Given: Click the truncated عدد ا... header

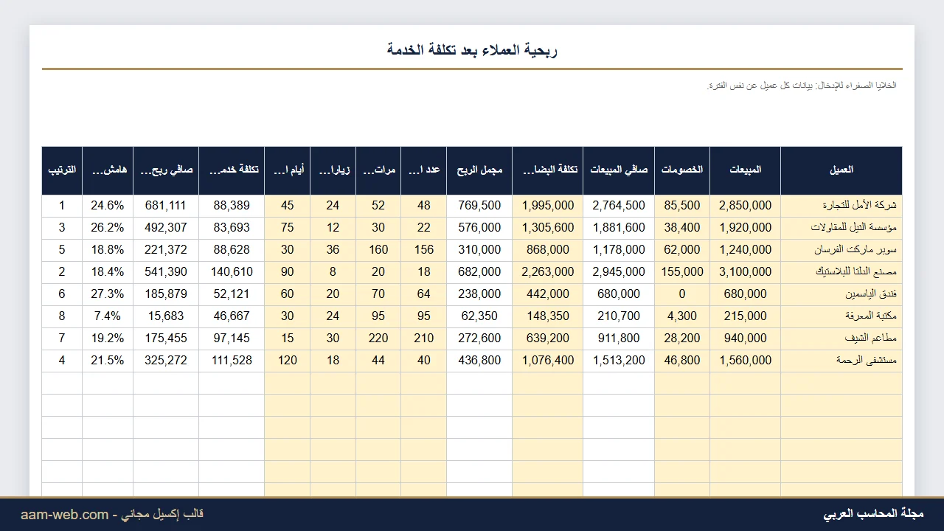Looking at the screenshot, I should [x=424, y=170].
